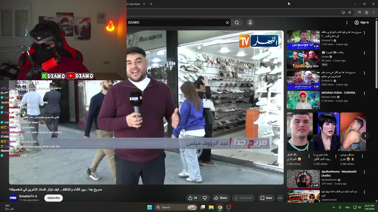Open MOURAD OUDIA - CORONA title
The image size is (378, 212).
(338, 93)
